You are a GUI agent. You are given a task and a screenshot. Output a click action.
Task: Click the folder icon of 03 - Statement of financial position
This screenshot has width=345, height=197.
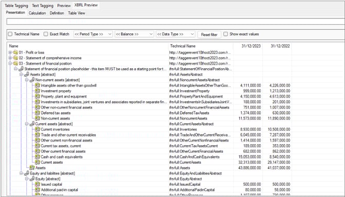(15, 63)
